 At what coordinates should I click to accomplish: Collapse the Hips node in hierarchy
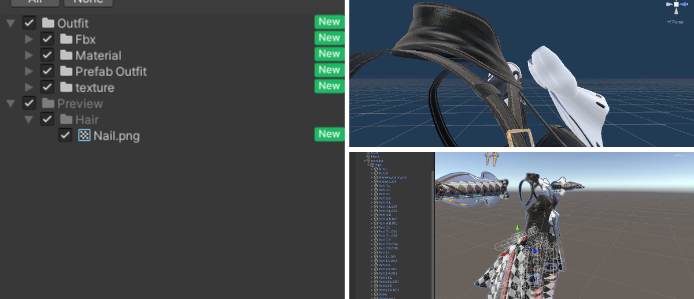[x=368, y=165]
